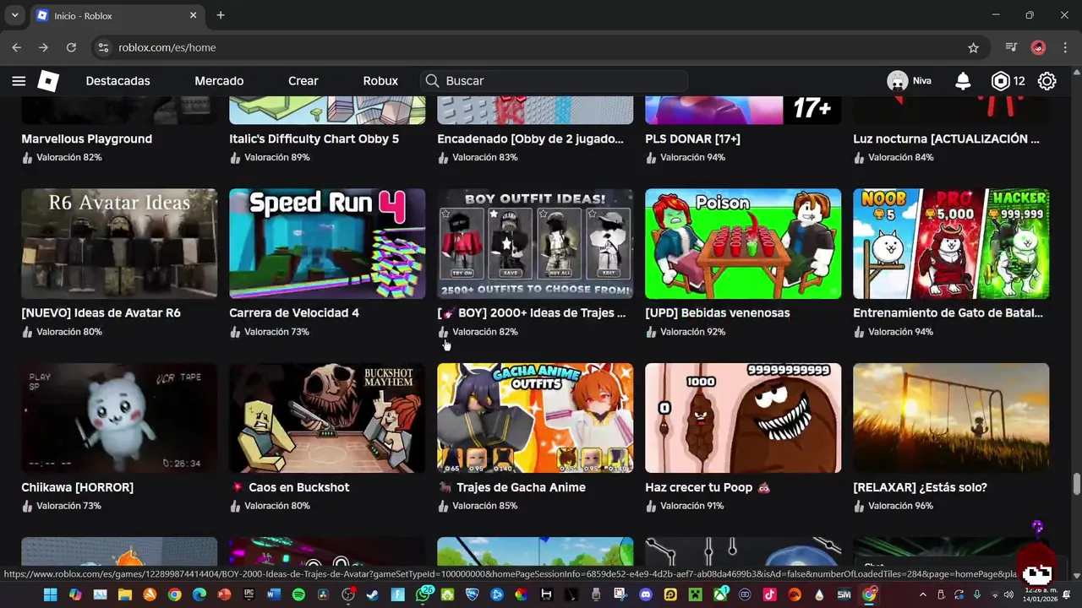
Task: Open [UPD] Bebidas venenosas title
Action: 717,312
